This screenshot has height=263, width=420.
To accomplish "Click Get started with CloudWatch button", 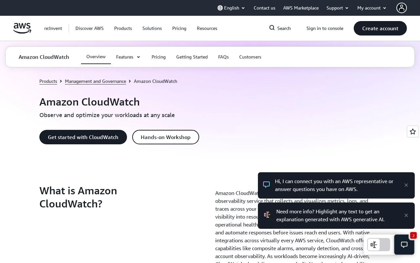I will pos(83,137).
